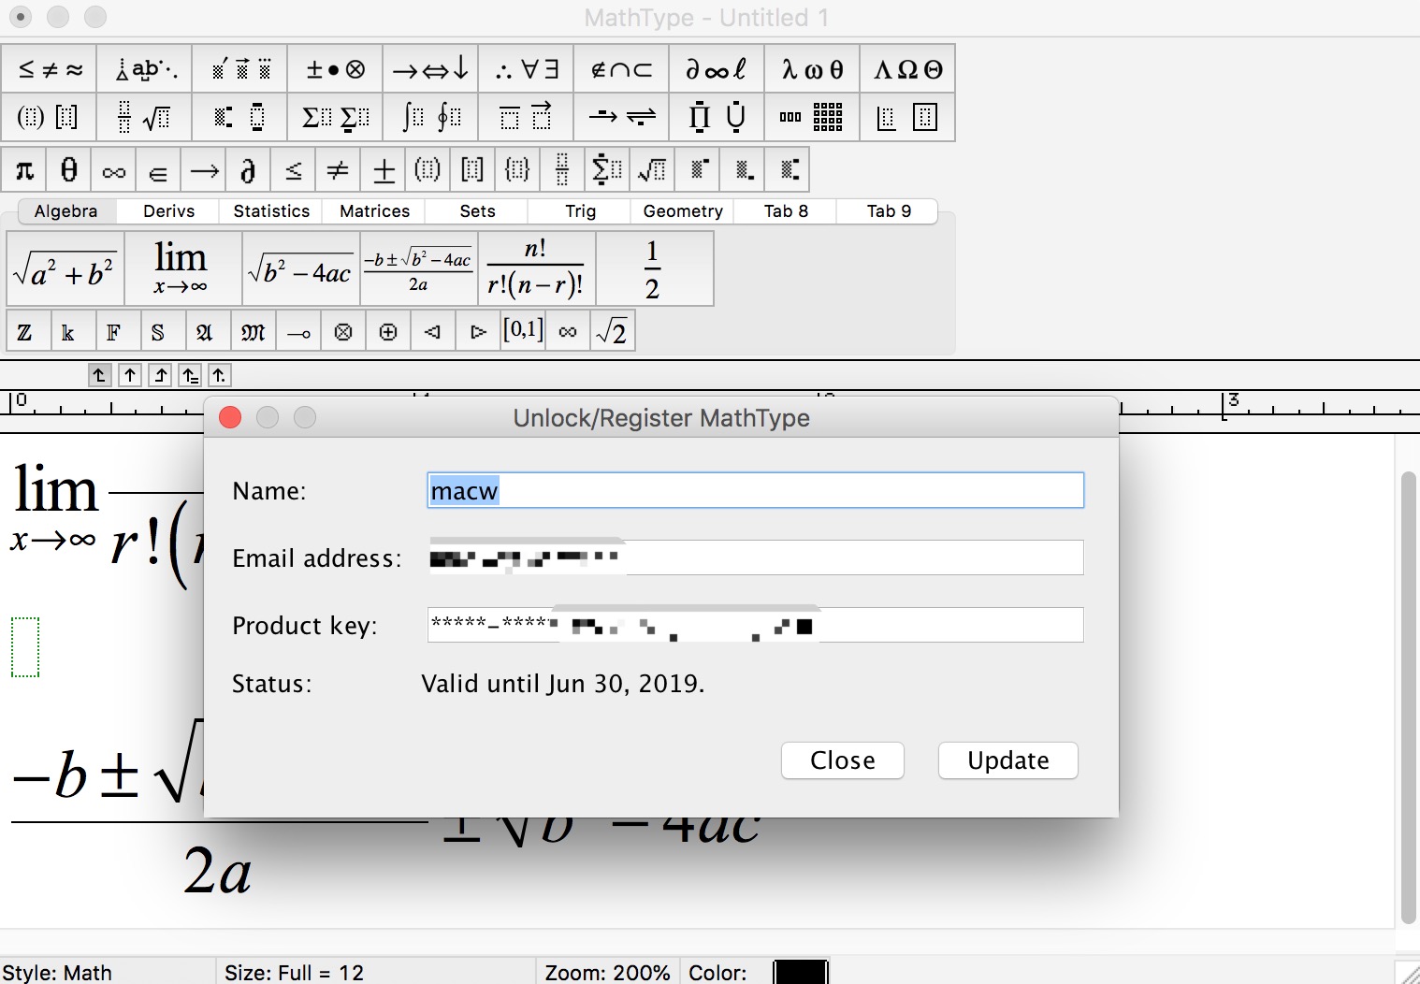
Task: Insert combinations n!/r!(n−r)! expression
Action: click(536, 268)
